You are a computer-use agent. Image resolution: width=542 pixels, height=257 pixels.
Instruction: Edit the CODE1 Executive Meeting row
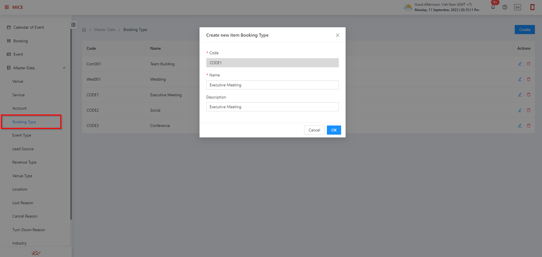coord(520,95)
